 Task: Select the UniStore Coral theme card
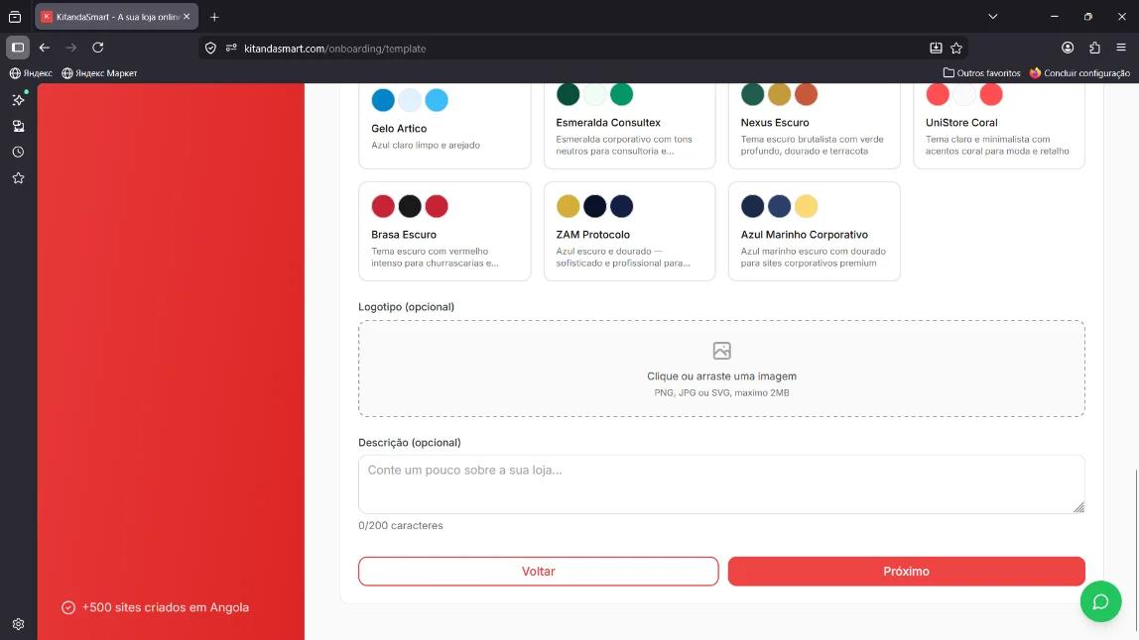tap(999, 126)
